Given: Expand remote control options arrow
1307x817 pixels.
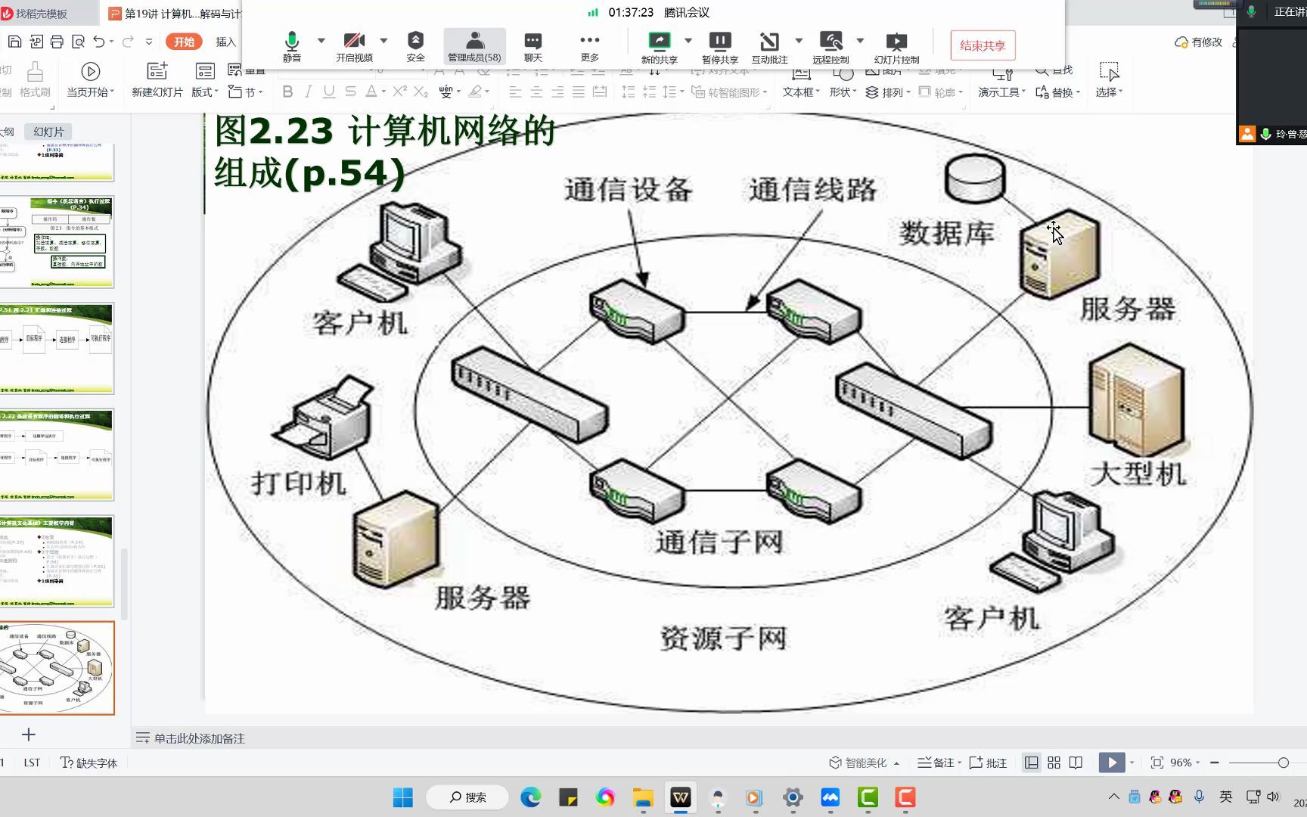Looking at the screenshot, I should (860, 40).
